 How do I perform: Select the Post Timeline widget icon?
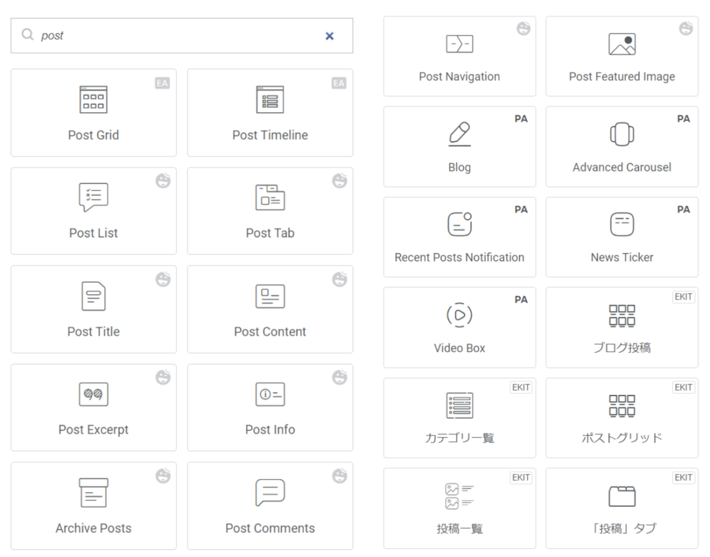coord(270,99)
